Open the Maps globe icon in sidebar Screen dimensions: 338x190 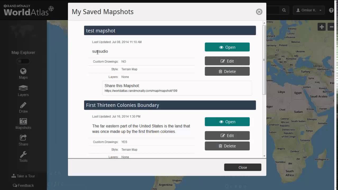click(x=23, y=71)
